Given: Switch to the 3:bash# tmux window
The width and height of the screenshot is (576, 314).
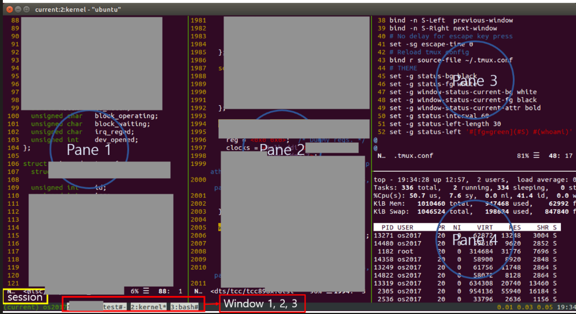Looking at the screenshot, I should pos(185,307).
